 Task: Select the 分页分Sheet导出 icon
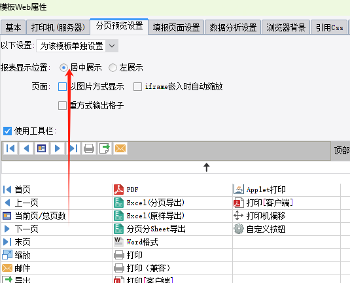pyautogui.click(x=119, y=229)
